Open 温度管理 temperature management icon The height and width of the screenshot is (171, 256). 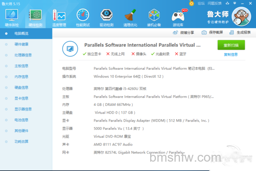(59, 15)
